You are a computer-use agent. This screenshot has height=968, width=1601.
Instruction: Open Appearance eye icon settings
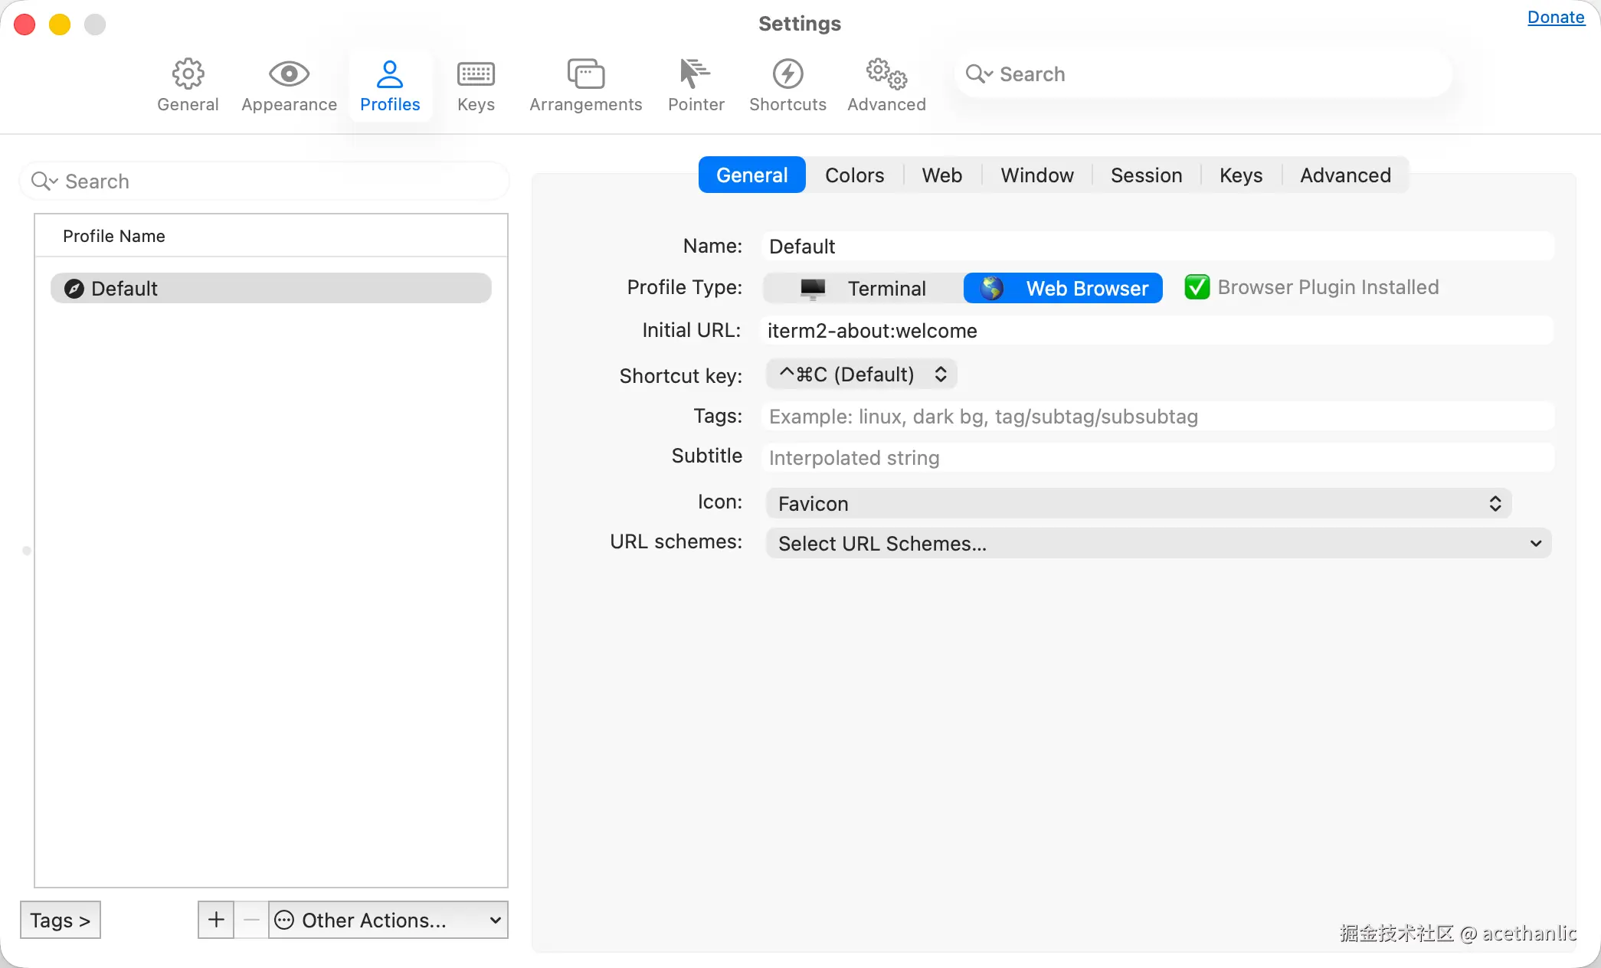point(289,74)
